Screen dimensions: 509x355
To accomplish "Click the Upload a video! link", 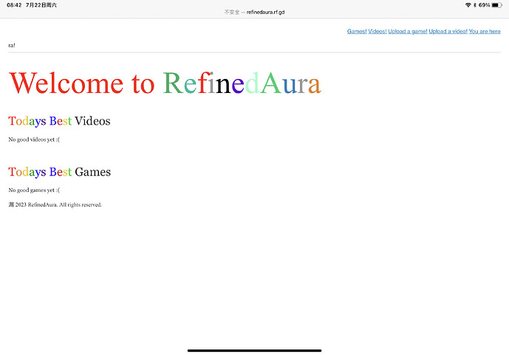I will tap(448, 31).
